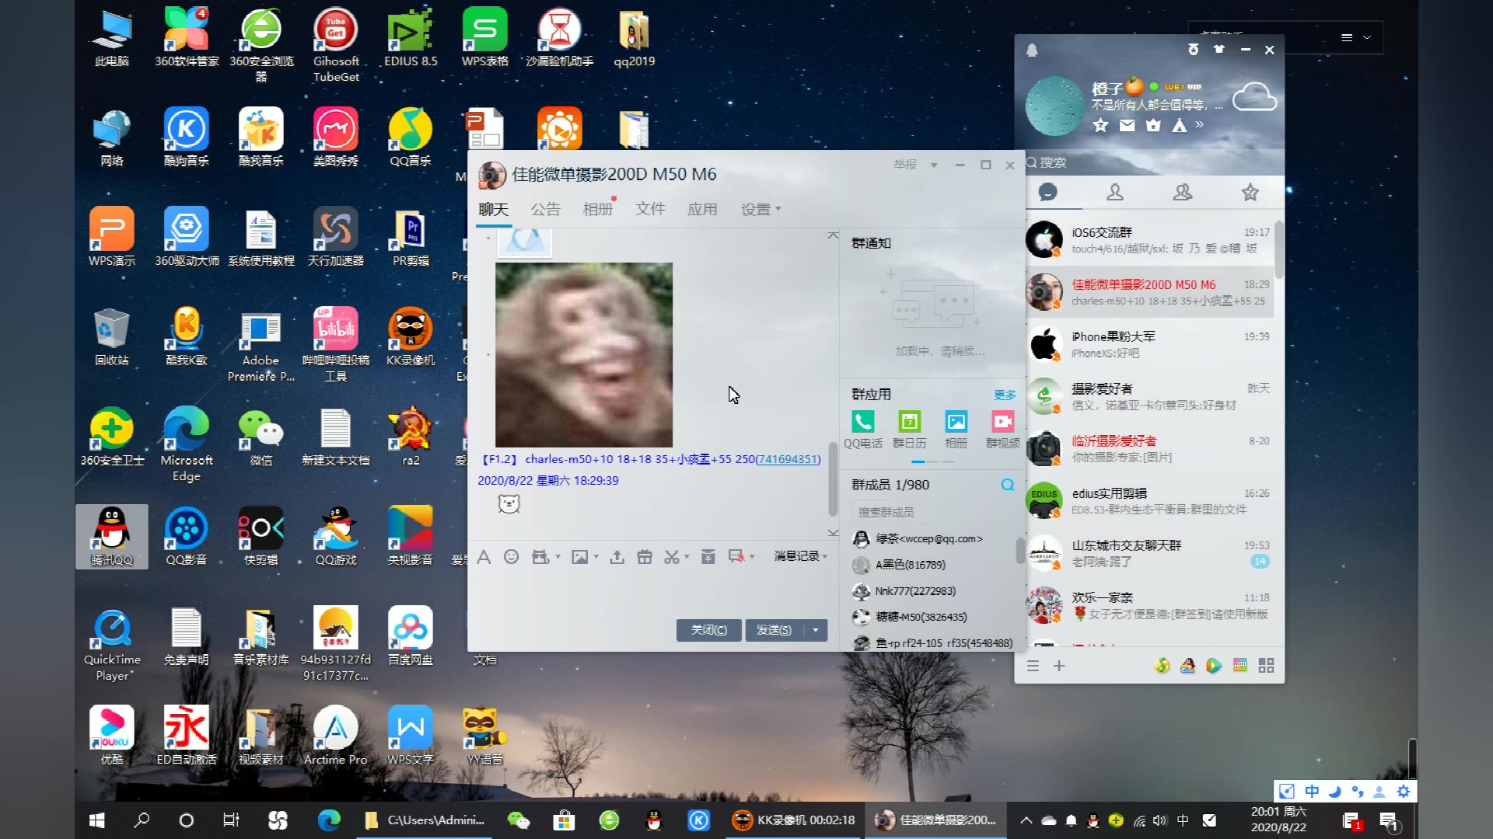
Task: Switch to 应用 tab in group chat
Action: pyautogui.click(x=702, y=209)
